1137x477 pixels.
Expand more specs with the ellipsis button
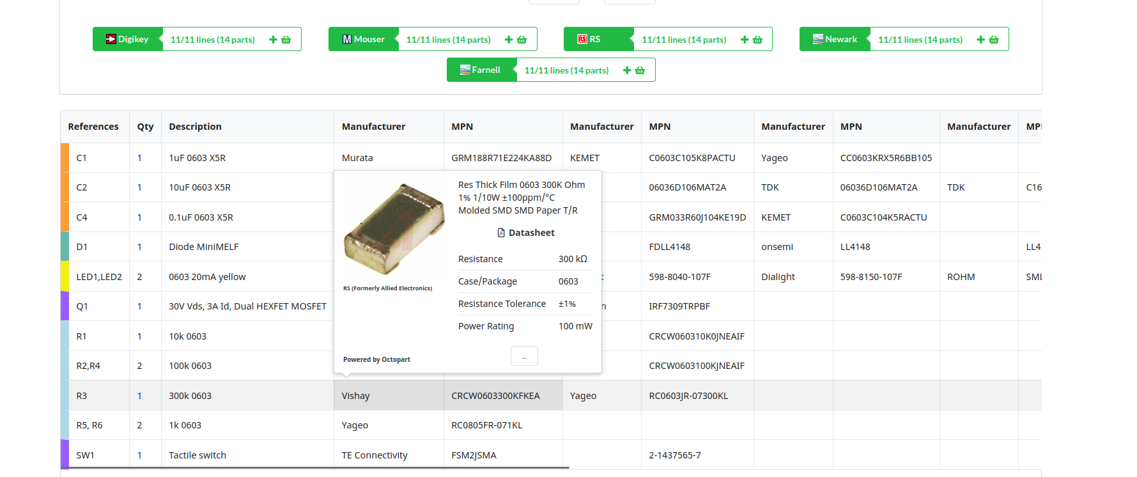coord(524,356)
